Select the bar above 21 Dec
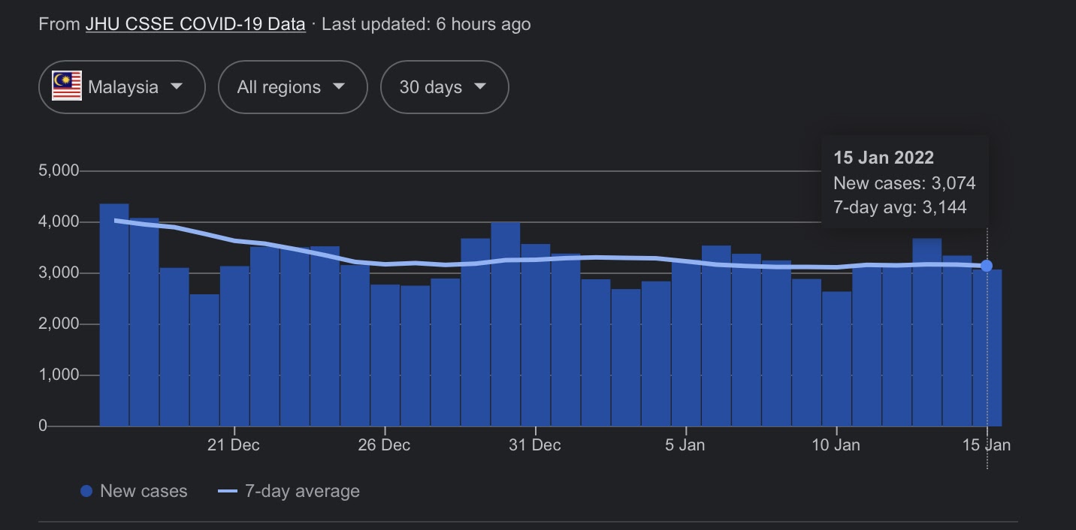Viewport: 1076px width, 530px height. (x=234, y=345)
